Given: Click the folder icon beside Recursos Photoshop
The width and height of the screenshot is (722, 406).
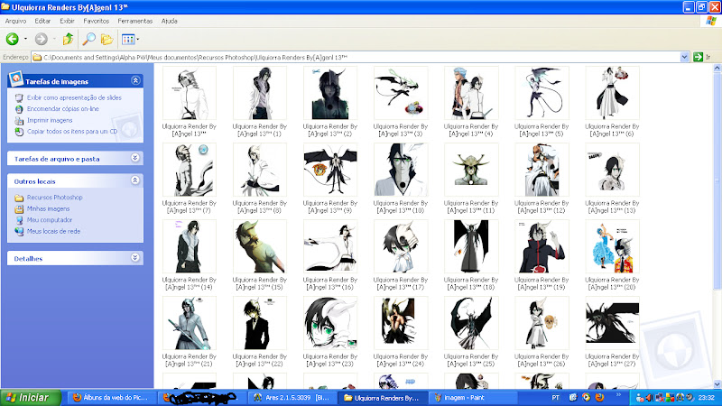Looking at the screenshot, I should coord(19,198).
